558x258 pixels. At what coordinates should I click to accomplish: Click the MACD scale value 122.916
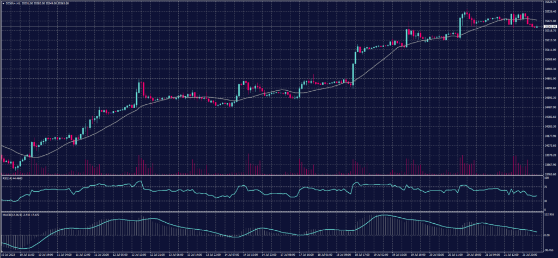(549, 214)
